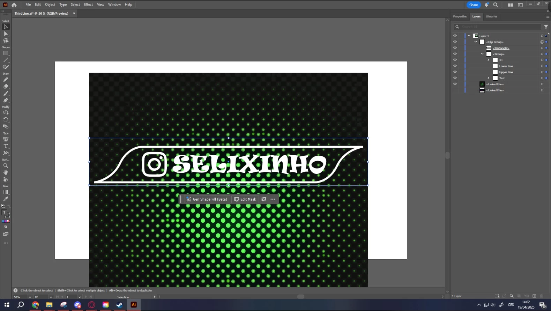551x311 pixels.
Task: Click Gen Shape Fill (Beta) button
Action: (207, 199)
